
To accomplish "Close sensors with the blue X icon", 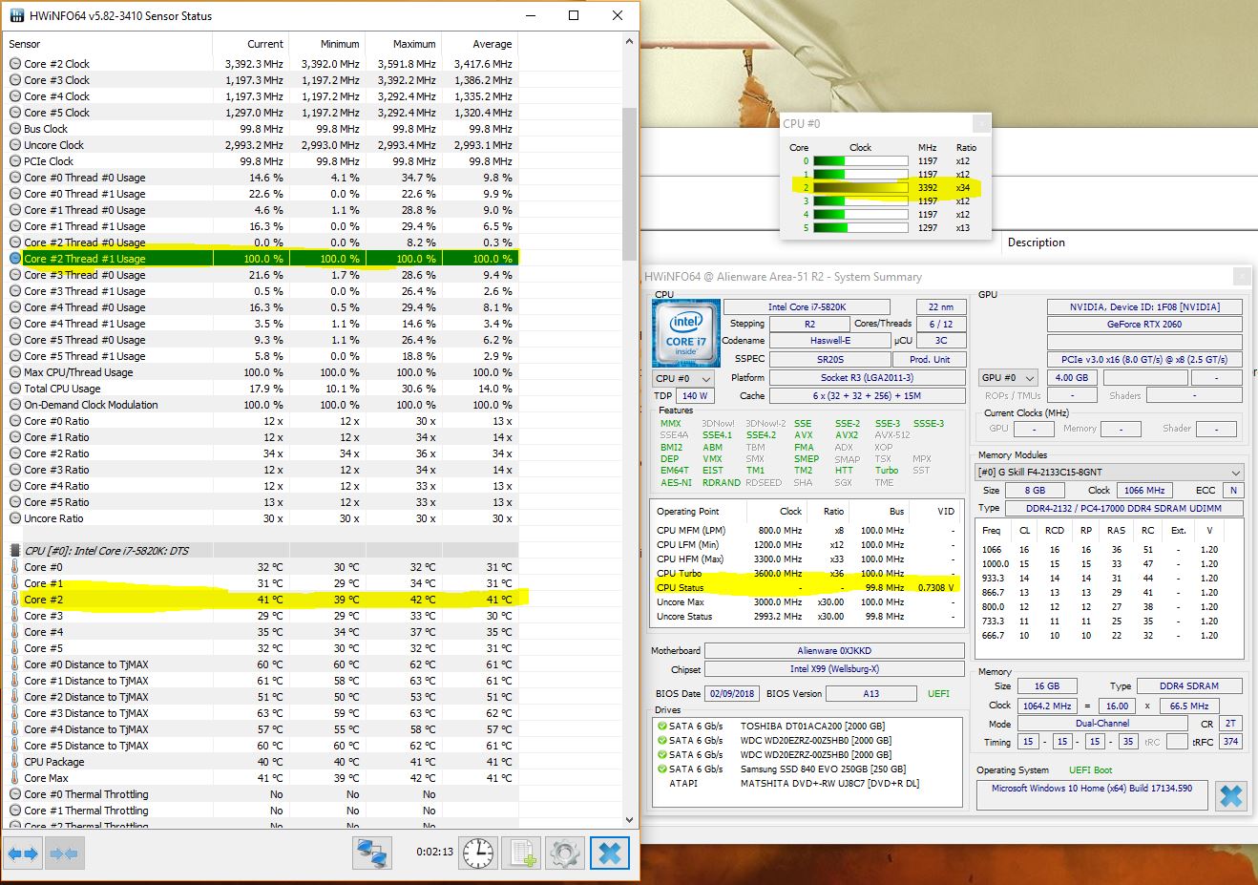I will click(610, 853).
